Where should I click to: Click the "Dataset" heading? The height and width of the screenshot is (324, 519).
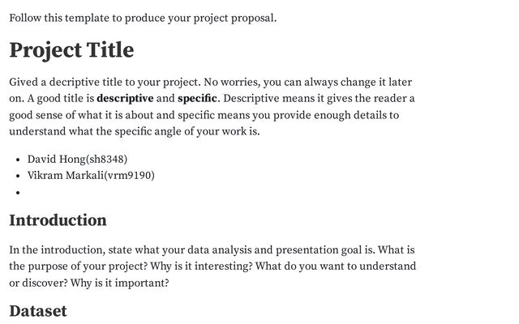[x=38, y=311]
